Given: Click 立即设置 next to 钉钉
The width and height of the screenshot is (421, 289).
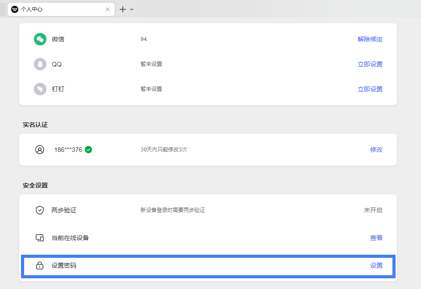Looking at the screenshot, I should [370, 89].
